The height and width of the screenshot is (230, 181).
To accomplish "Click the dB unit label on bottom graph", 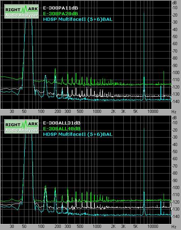I will pyautogui.click(x=175, y=117).
